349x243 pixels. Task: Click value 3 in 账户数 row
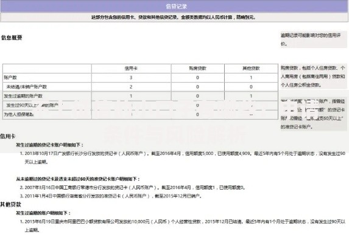point(131,78)
